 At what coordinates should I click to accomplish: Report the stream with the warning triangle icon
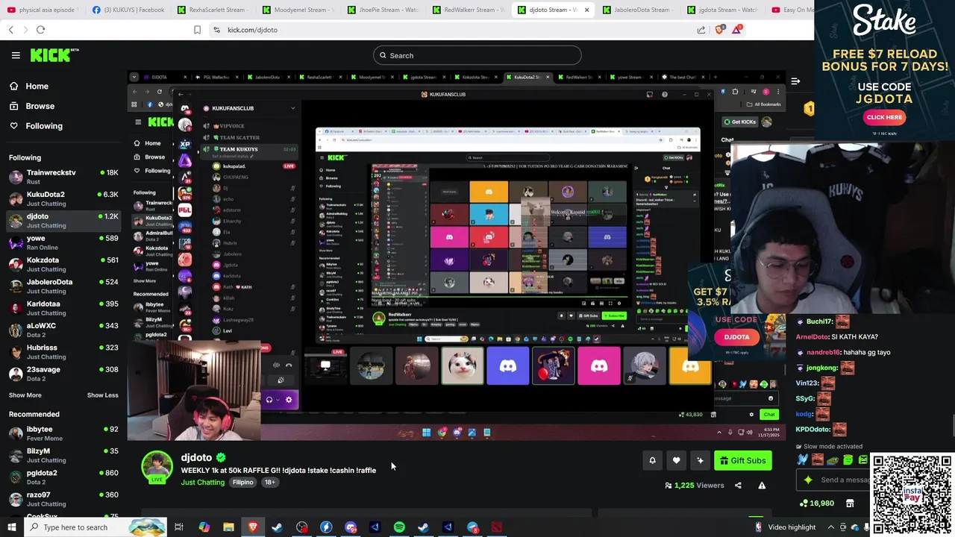pyautogui.click(x=762, y=486)
